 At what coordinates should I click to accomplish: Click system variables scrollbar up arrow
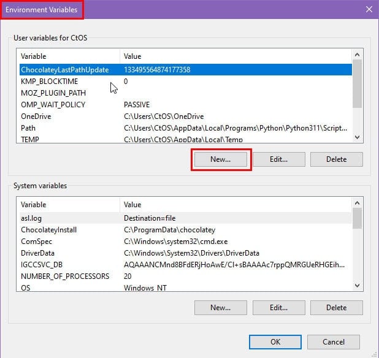(x=358, y=203)
